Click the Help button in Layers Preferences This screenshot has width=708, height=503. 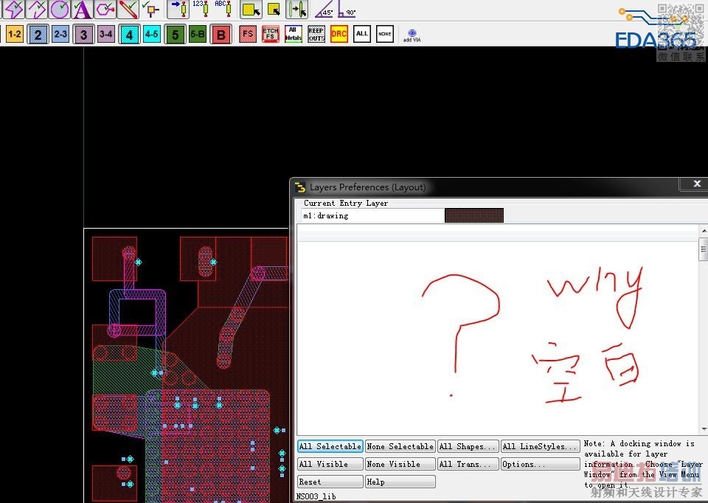point(400,482)
